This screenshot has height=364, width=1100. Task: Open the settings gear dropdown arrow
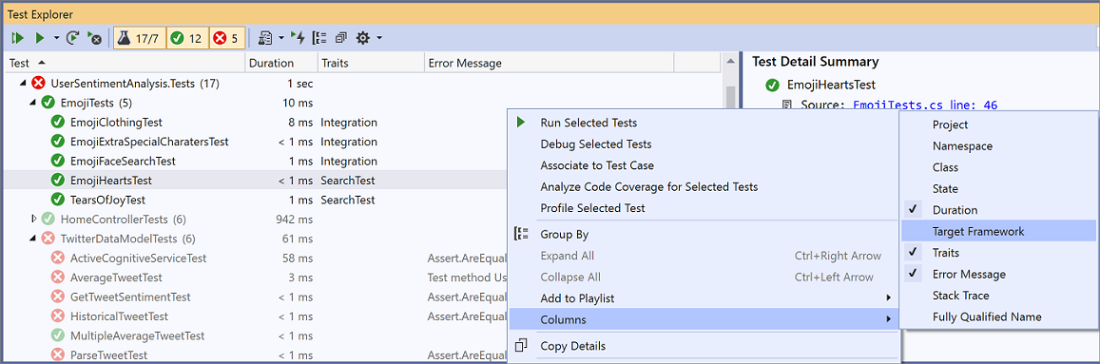pyautogui.click(x=379, y=38)
